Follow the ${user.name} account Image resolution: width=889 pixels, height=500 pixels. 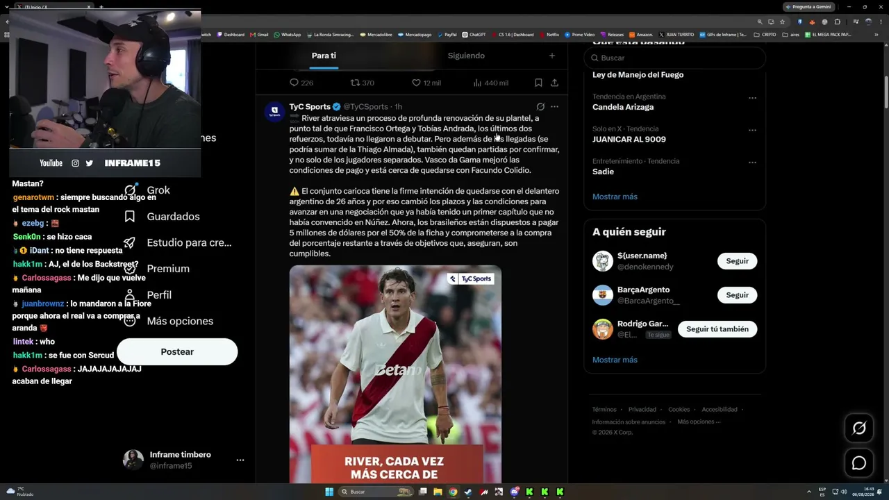point(737,261)
